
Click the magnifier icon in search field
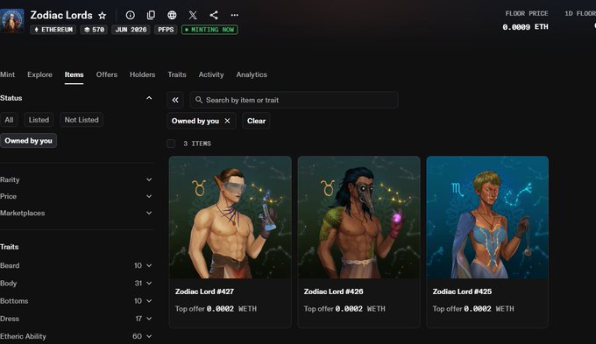tap(198, 100)
